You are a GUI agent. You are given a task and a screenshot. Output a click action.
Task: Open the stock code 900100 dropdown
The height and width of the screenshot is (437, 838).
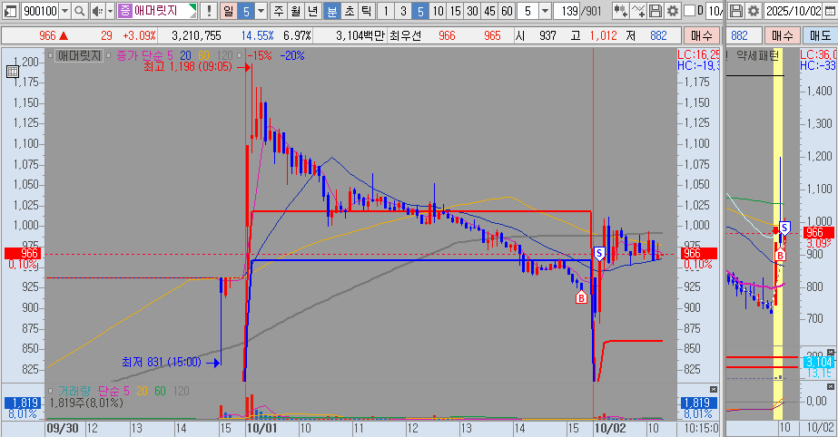(x=64, y=11)
